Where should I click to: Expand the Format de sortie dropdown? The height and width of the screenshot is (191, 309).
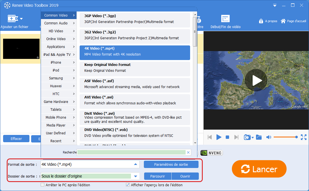(x=135, y=164)
